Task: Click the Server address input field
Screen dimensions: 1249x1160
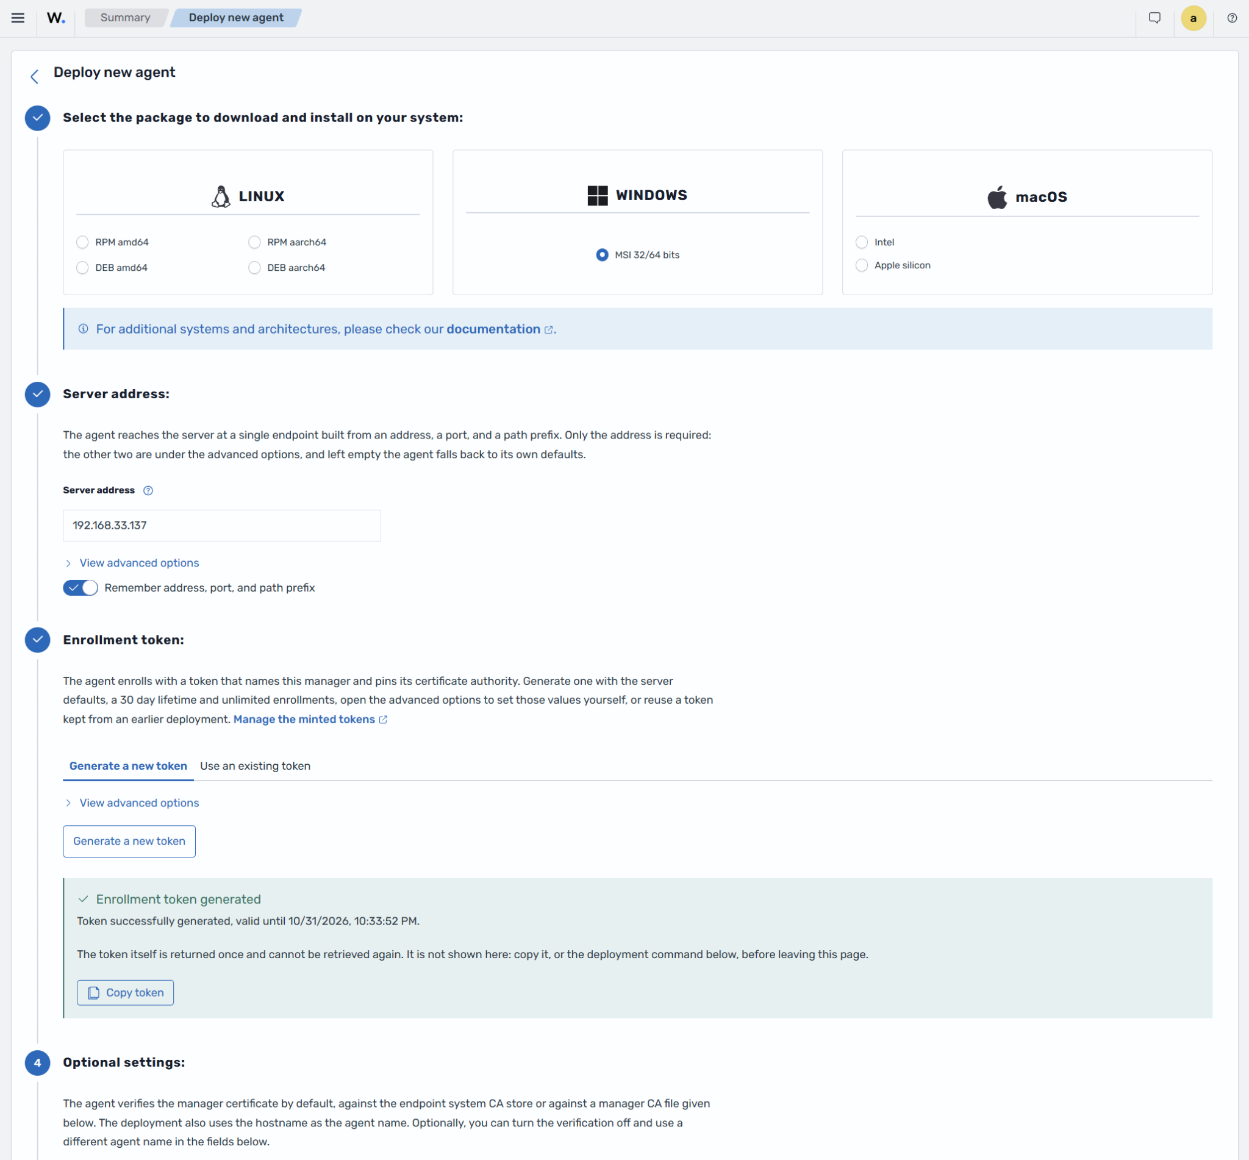Action: click(221, 525)
